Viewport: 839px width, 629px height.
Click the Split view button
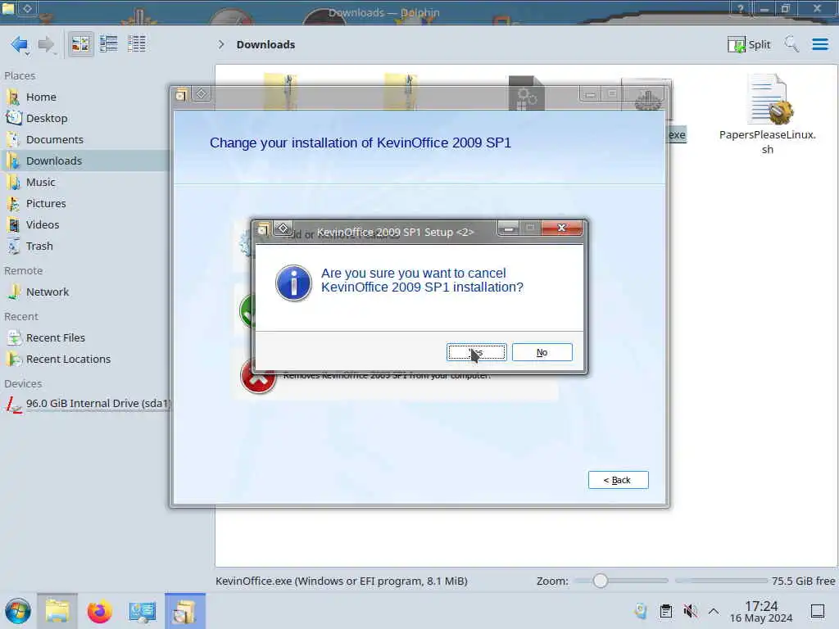point(749,44)
